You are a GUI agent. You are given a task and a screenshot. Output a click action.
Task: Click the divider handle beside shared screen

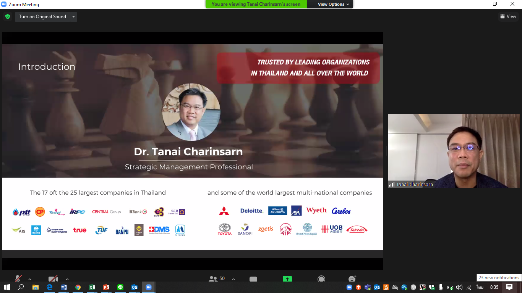[x=386, y=151]
